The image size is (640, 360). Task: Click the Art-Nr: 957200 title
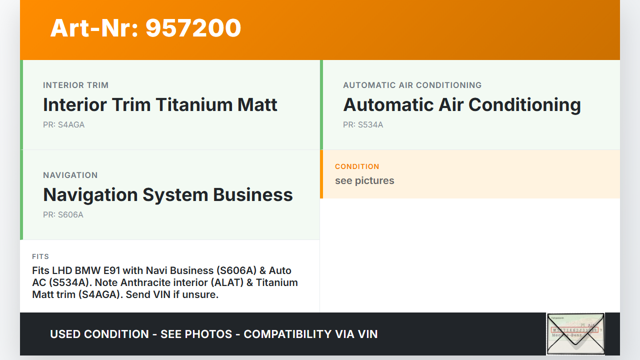(145, 28)
